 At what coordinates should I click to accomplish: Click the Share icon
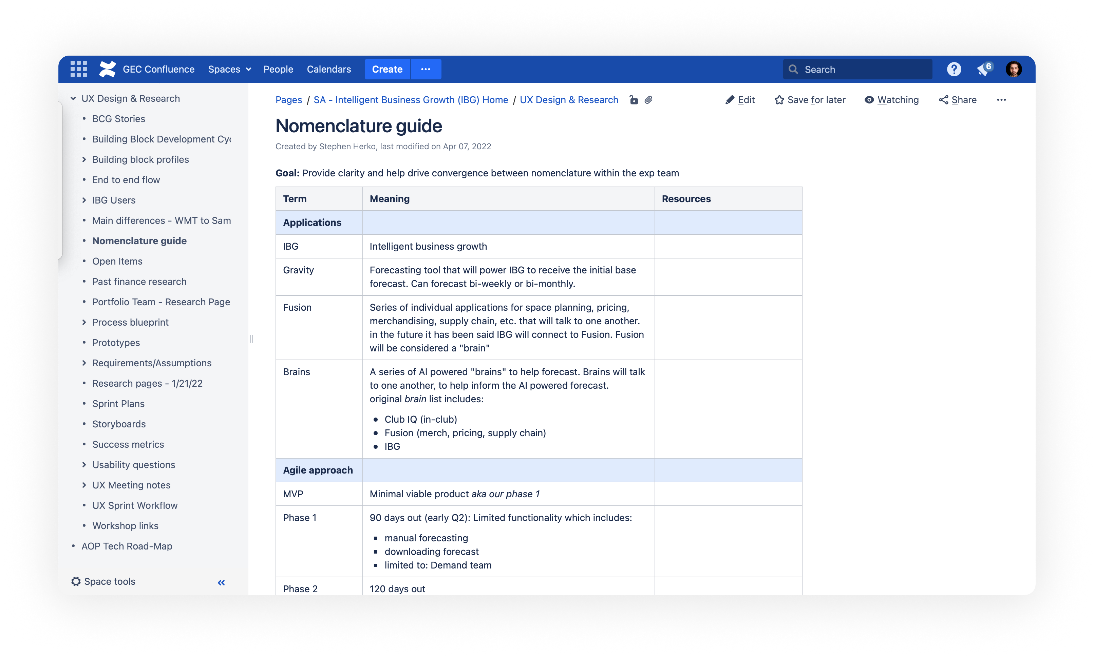(943, 100)
